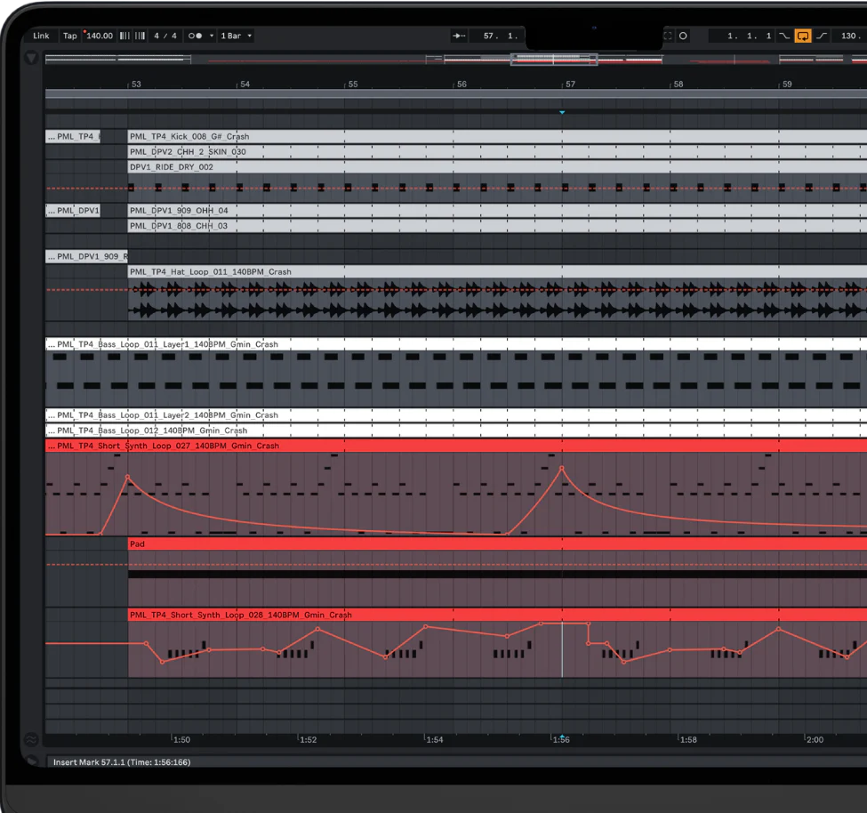
Task: Click bar 57 in the beat ruler
Action: 570,85
